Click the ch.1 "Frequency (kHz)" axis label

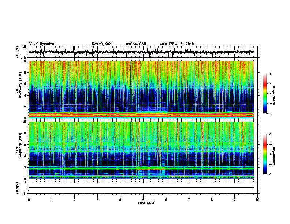coord(20,85)
